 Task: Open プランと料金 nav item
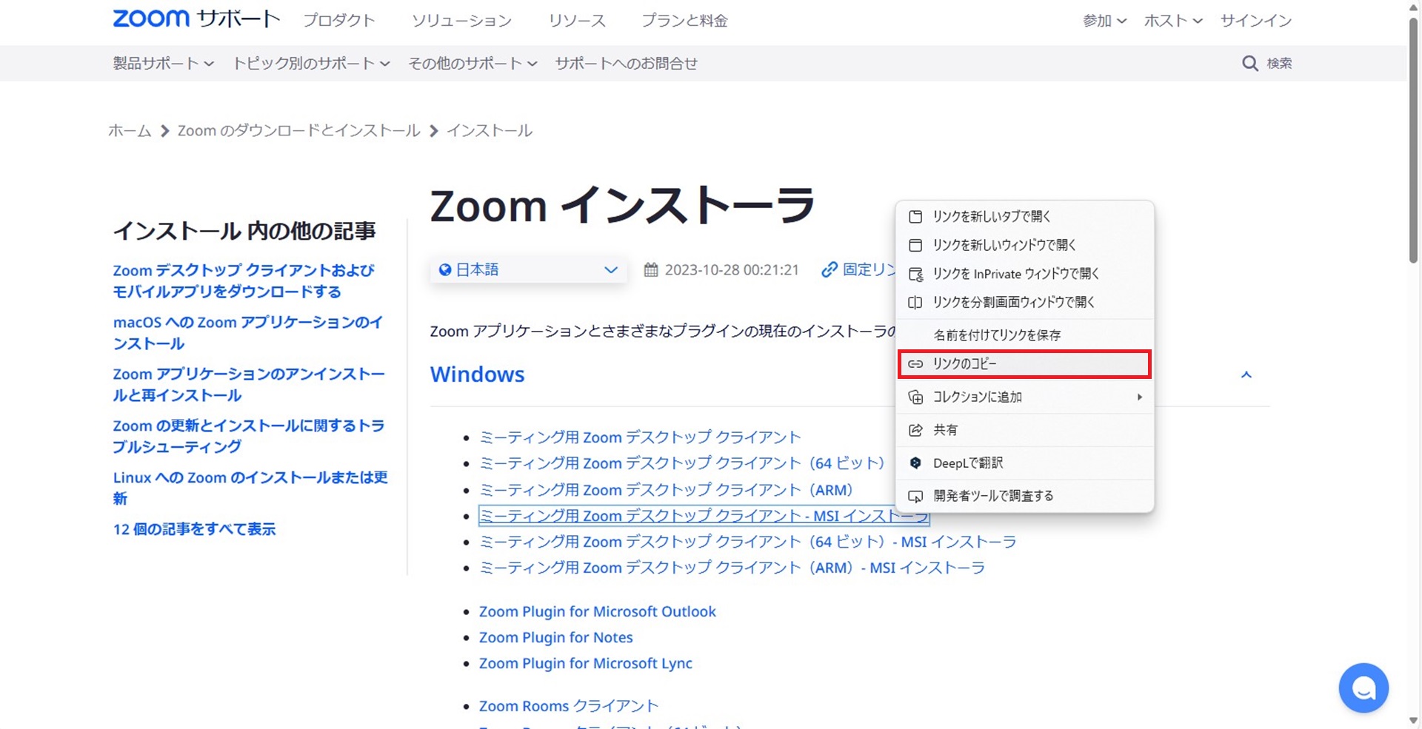pyautogui.click(x=684, y=21)
